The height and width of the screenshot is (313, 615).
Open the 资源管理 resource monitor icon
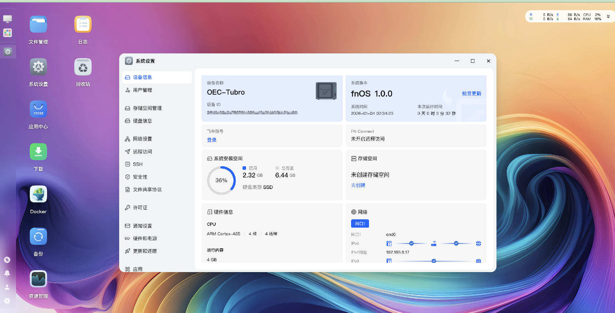[38, 279]
